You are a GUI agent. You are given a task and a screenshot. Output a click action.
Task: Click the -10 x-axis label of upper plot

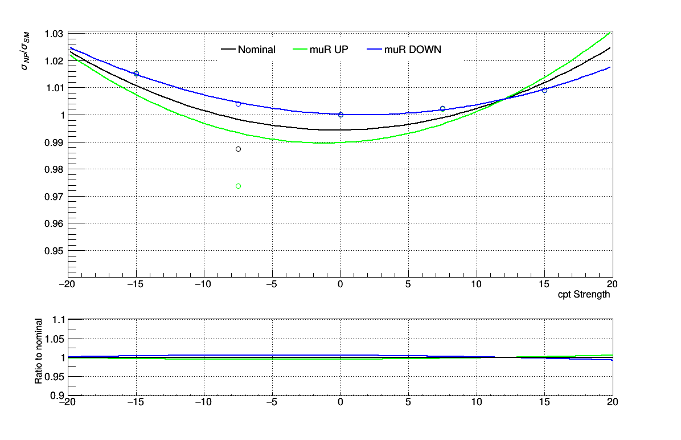pyautogui.click(x=203, y=284)
